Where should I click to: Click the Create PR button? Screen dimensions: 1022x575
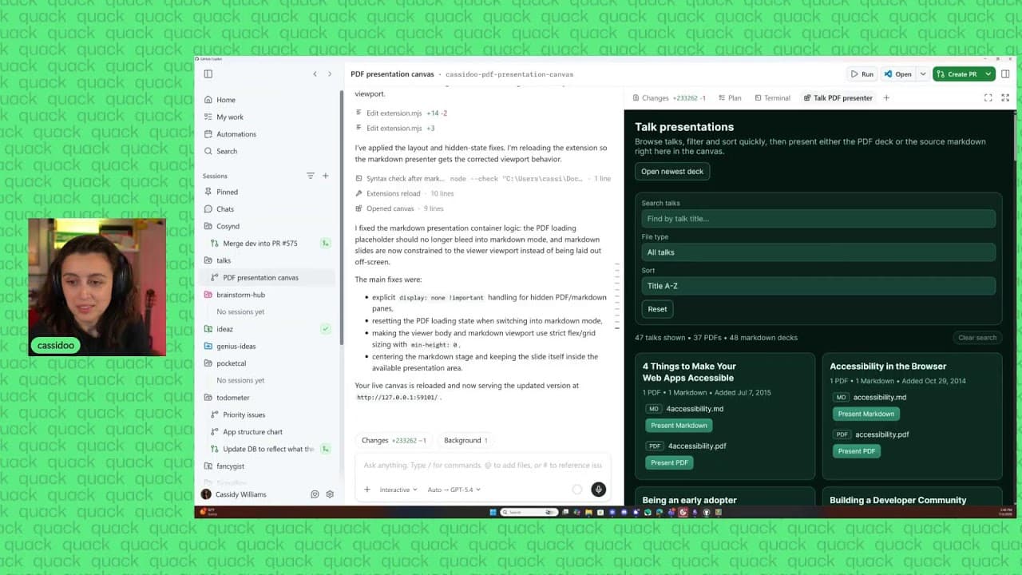(957, 74)
